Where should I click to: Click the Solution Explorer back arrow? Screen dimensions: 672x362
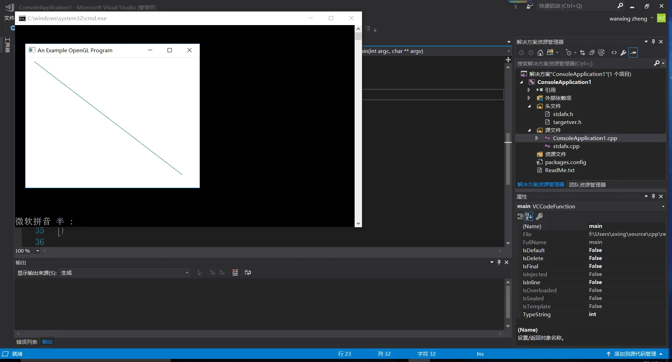pos(522,53)
